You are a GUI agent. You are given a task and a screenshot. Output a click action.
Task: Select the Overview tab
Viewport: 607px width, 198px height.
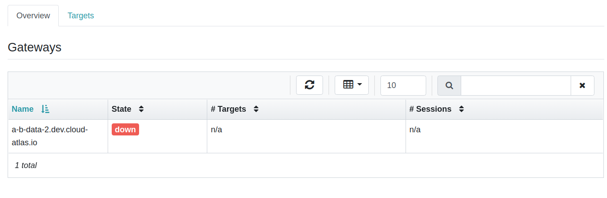click(x=33, y=16)
